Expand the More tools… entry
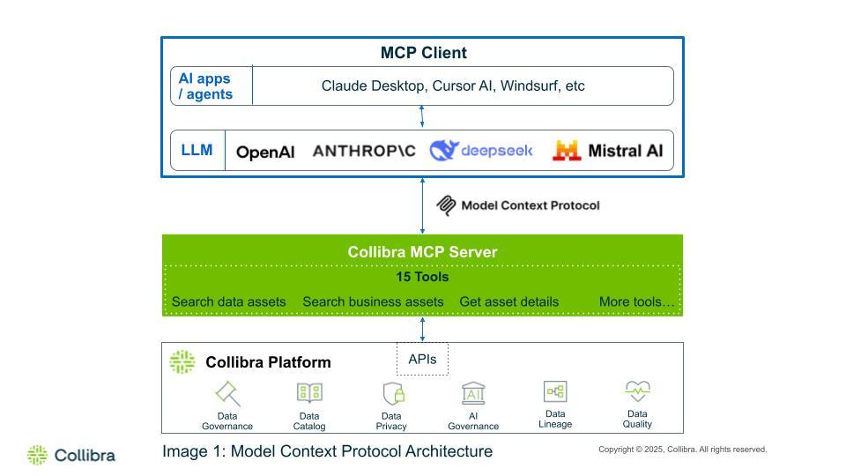Screen dimensions: 846x476 click(x=636, y=301)
